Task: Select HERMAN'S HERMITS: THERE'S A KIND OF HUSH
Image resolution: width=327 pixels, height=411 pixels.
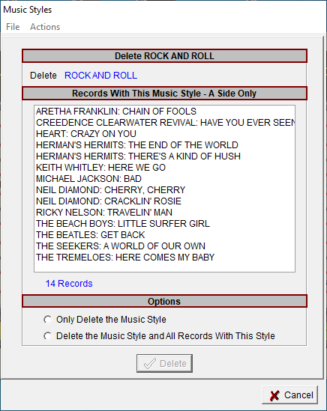Action: click(x=164, y=156)
